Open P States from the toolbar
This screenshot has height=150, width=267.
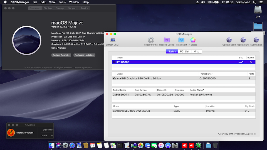click(x=193, y=40)
